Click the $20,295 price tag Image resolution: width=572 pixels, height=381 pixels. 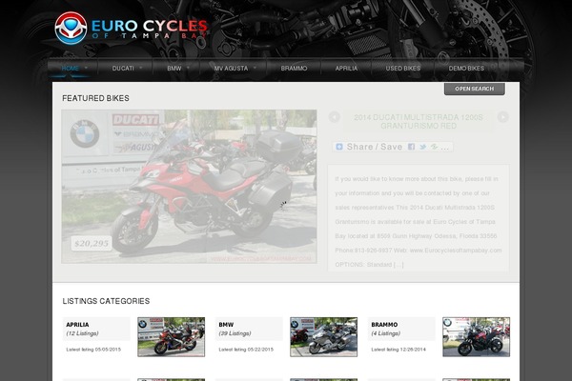pyautogui.click(x=92, y=243)
